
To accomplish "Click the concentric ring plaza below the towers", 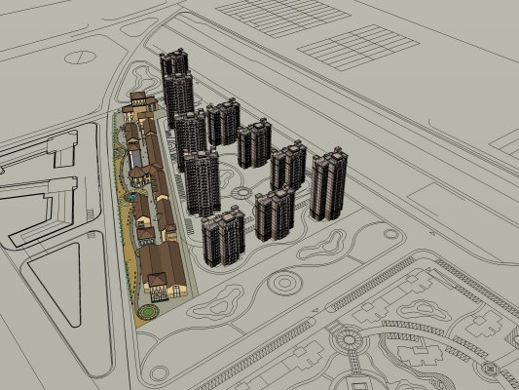I will (x=284, y=283).
